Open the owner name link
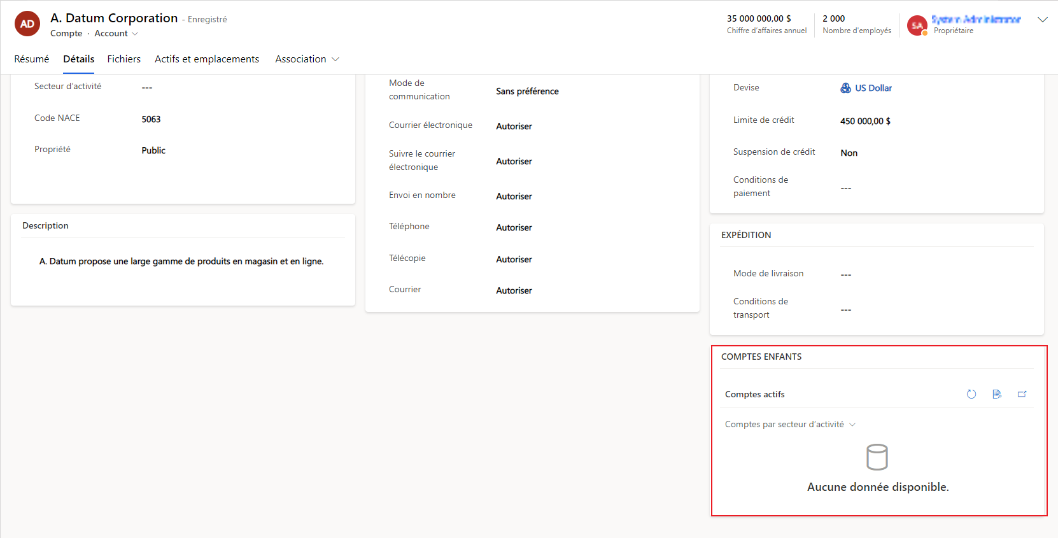Image resolution: width=1058 pixels, height=538 pixels. pos(976,19)
